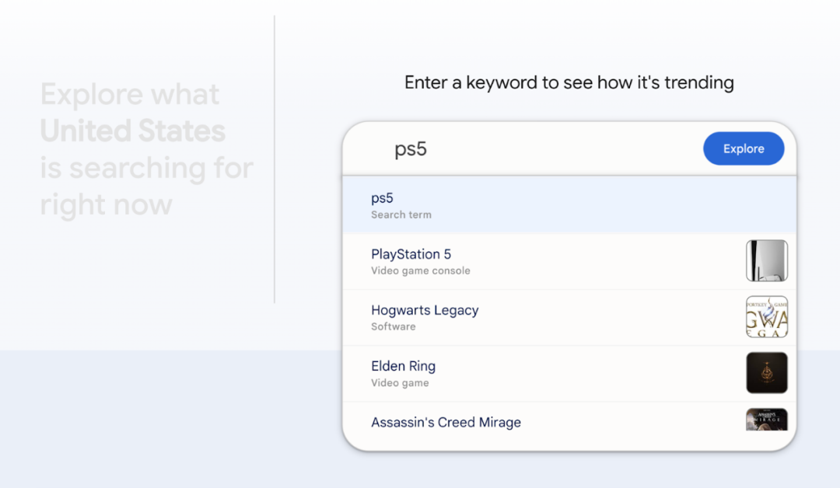Pick the Hogwarts Legacy suggestion
This screenshot has height=488, width=840.
coord(425,310)
